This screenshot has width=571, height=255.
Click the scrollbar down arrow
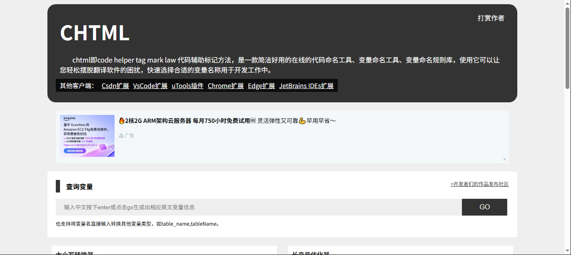568,252
